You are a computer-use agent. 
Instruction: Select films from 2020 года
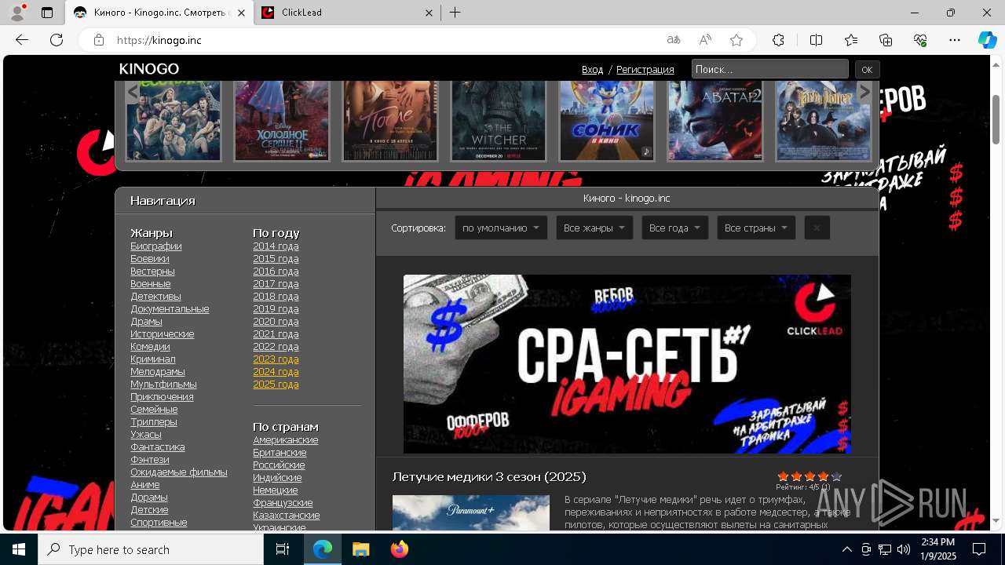tap(276, 322)
